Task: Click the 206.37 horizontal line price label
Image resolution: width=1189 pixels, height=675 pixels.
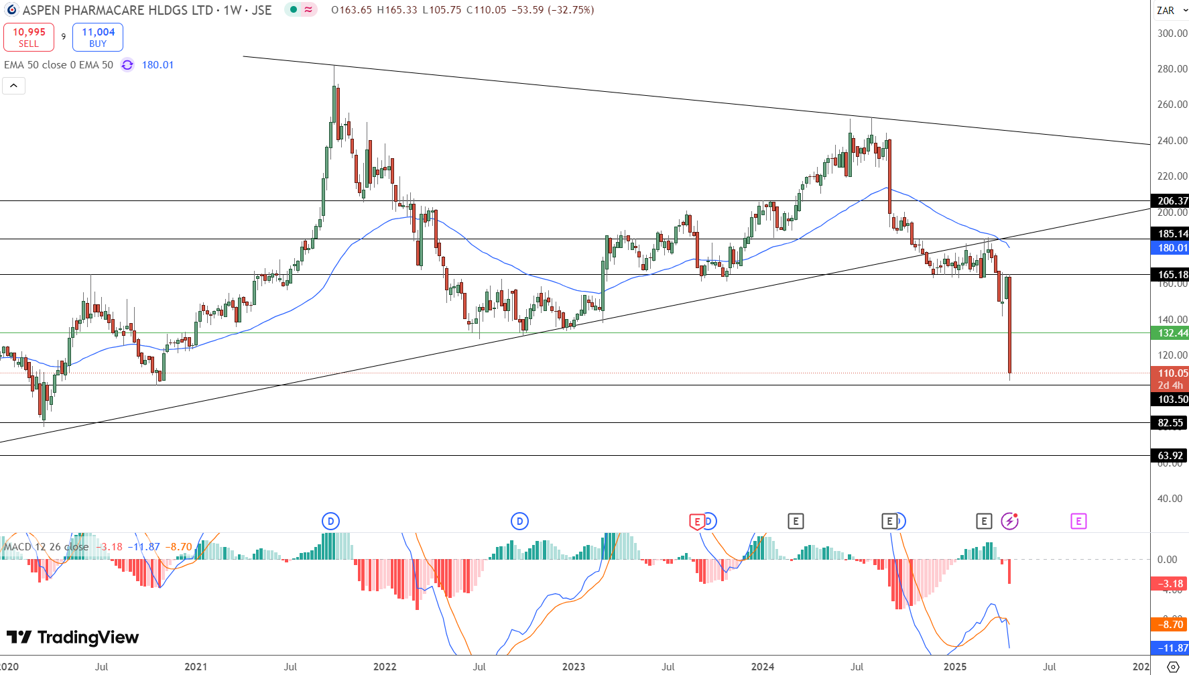Action: point(1170,200)
